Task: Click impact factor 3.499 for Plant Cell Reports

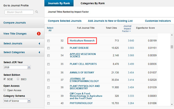Action: [x=131, y=64]
